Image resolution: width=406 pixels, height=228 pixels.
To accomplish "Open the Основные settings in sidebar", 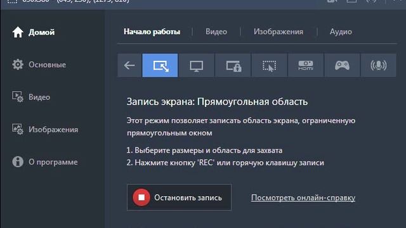I will [x=39, y=65].
